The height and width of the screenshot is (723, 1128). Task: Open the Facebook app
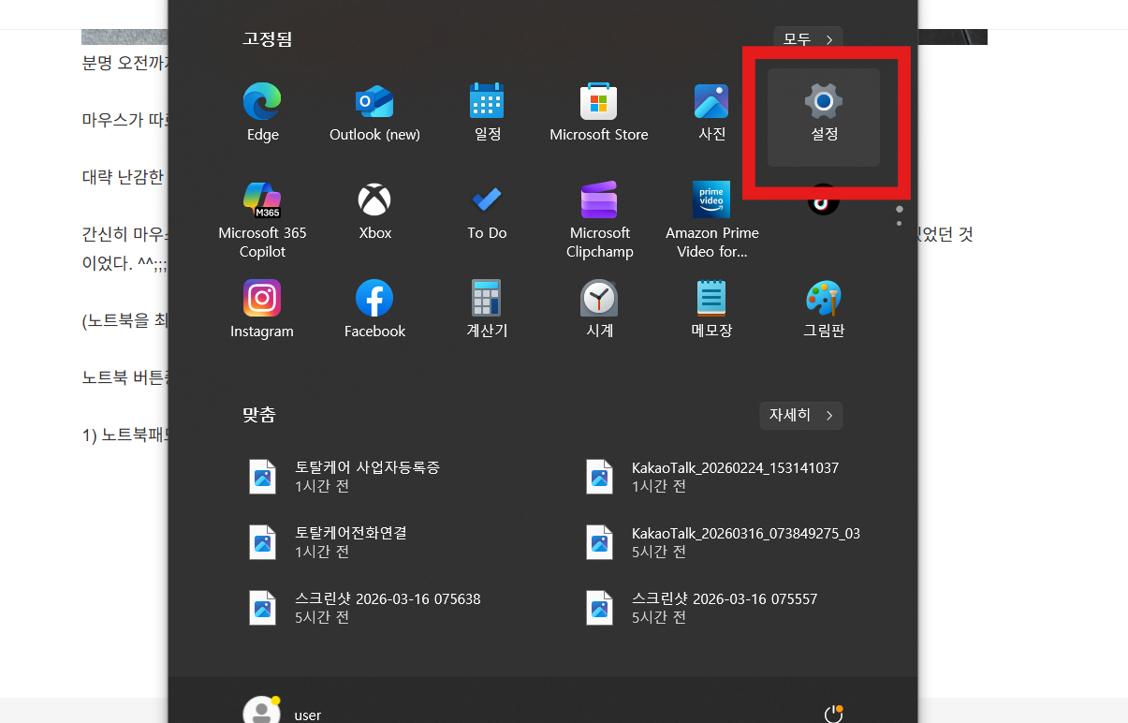click(x=374, y=311)
